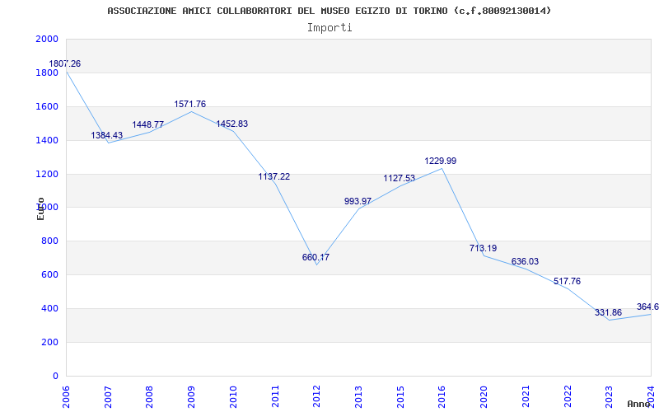Click y-axis value 1400

[47, 140]
